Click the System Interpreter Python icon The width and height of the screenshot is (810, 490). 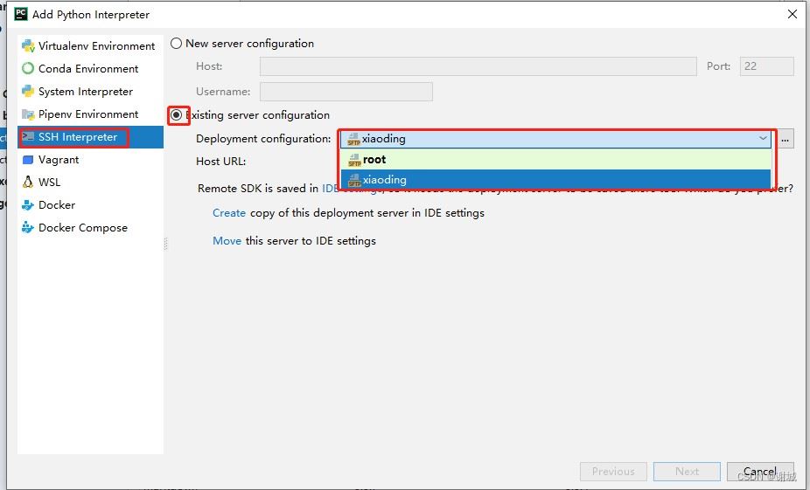pos(28,92)
